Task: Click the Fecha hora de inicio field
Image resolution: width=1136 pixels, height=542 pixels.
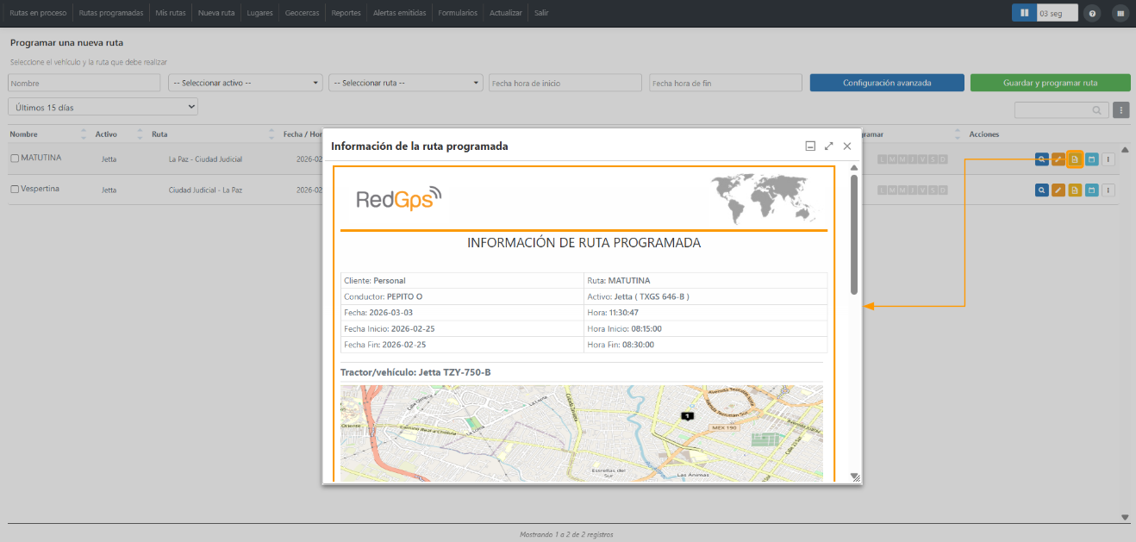Action: pyautogui.click(x=565, y=83)
